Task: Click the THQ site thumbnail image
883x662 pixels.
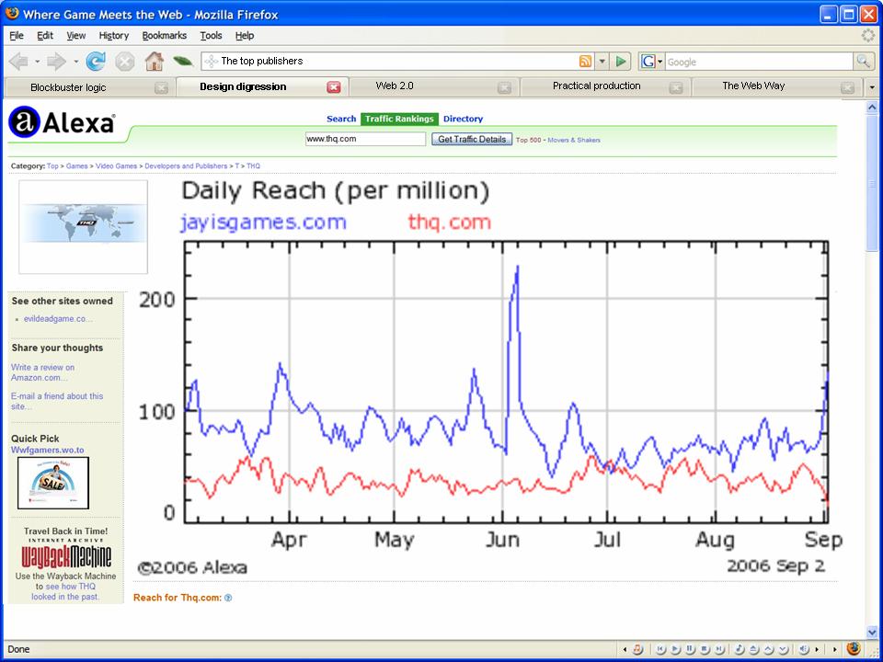Action: pyautogui.click(x=84, y=227)
